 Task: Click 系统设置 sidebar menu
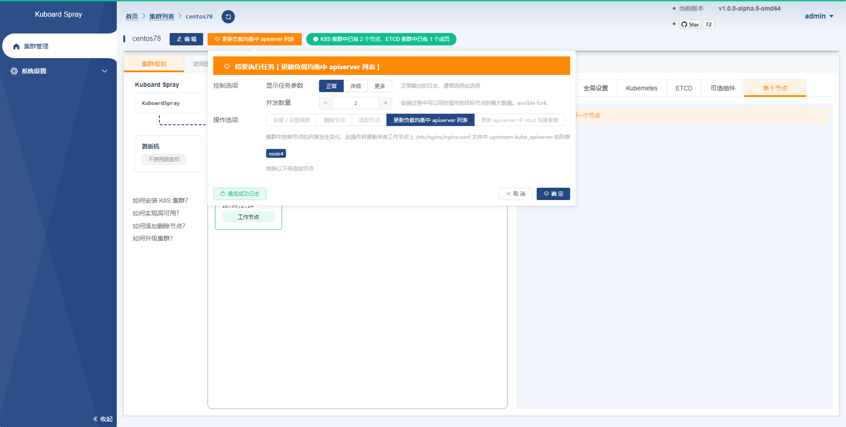[x=58, y=71]
